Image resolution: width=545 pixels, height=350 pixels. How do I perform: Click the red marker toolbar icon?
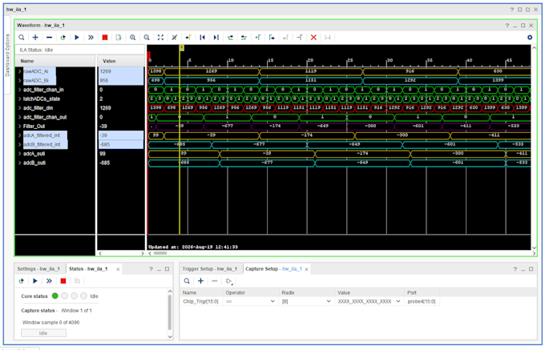point(300,38)
